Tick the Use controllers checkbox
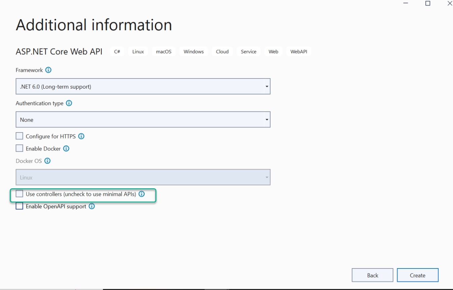The image size is (453, 290). (x=20, y=194)
